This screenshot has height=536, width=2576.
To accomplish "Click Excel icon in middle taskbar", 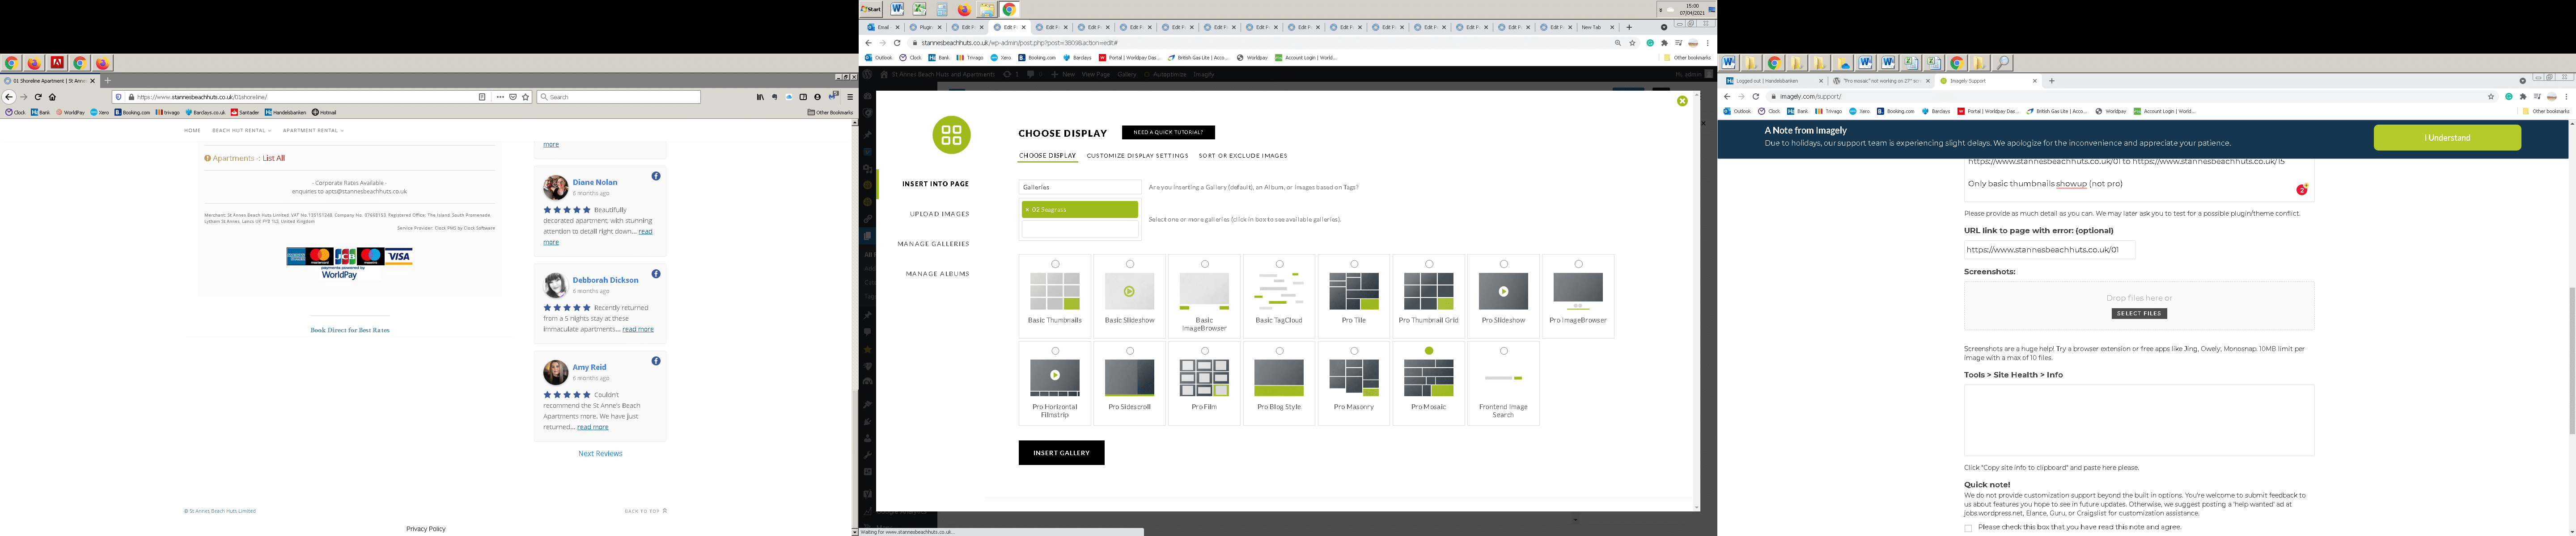I will pyautogui.click(x=919, y=9).
